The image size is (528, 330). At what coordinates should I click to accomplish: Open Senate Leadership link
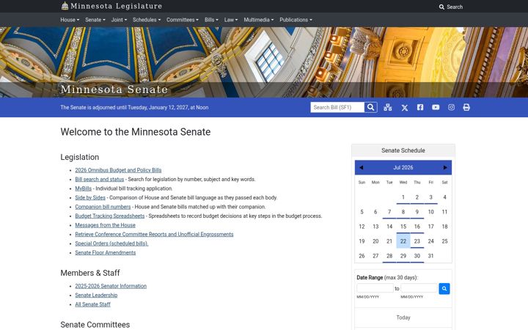[x=96, y=295]
